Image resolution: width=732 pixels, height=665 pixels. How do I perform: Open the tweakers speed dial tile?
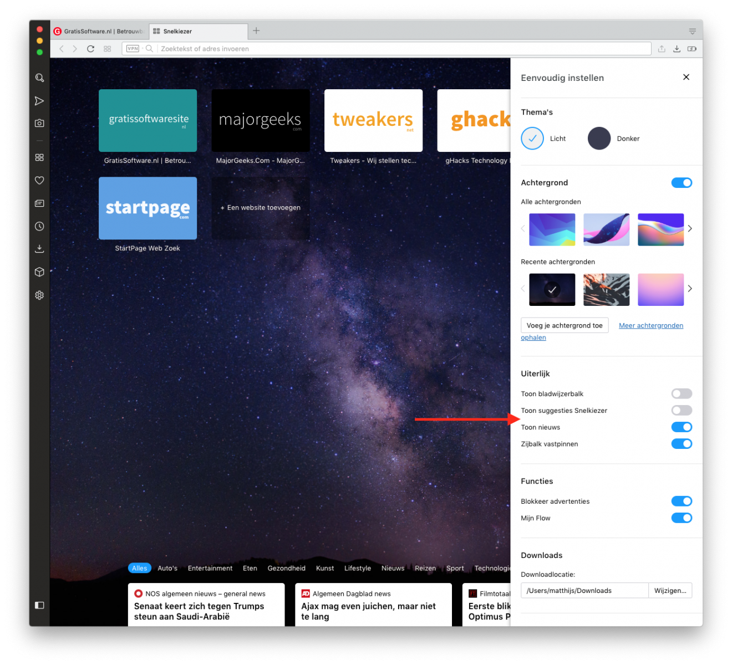tap(373, 121)
